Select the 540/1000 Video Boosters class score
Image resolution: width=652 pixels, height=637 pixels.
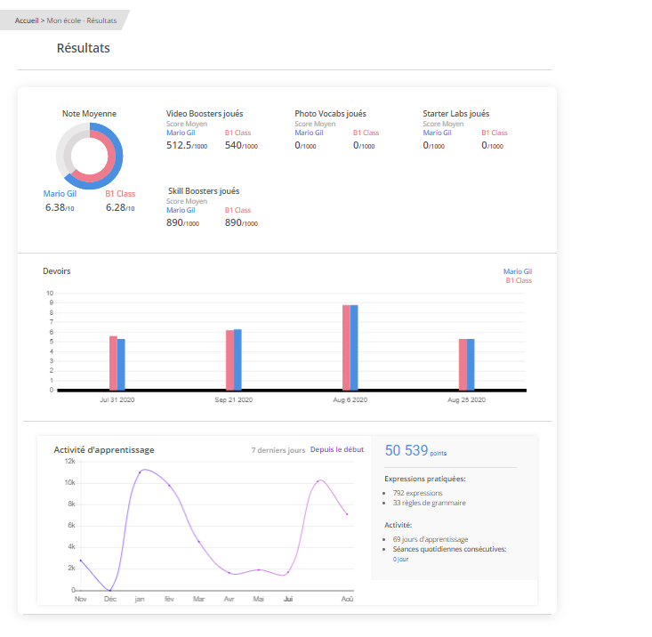(x=241, y=146)
